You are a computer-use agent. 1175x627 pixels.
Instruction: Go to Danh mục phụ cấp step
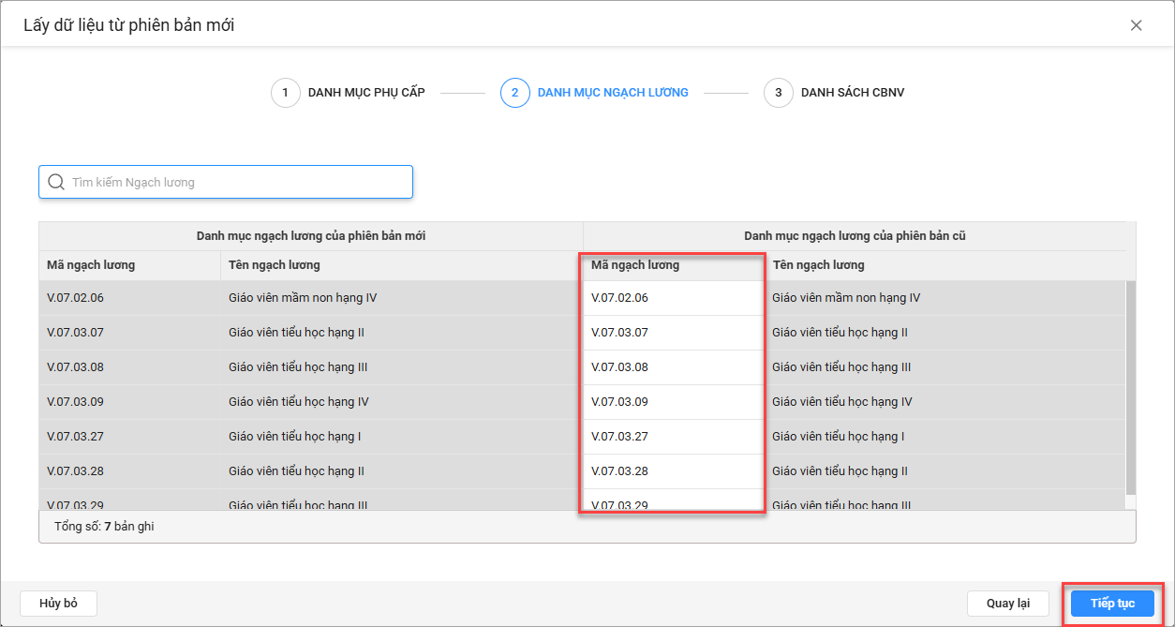[365, 93]
